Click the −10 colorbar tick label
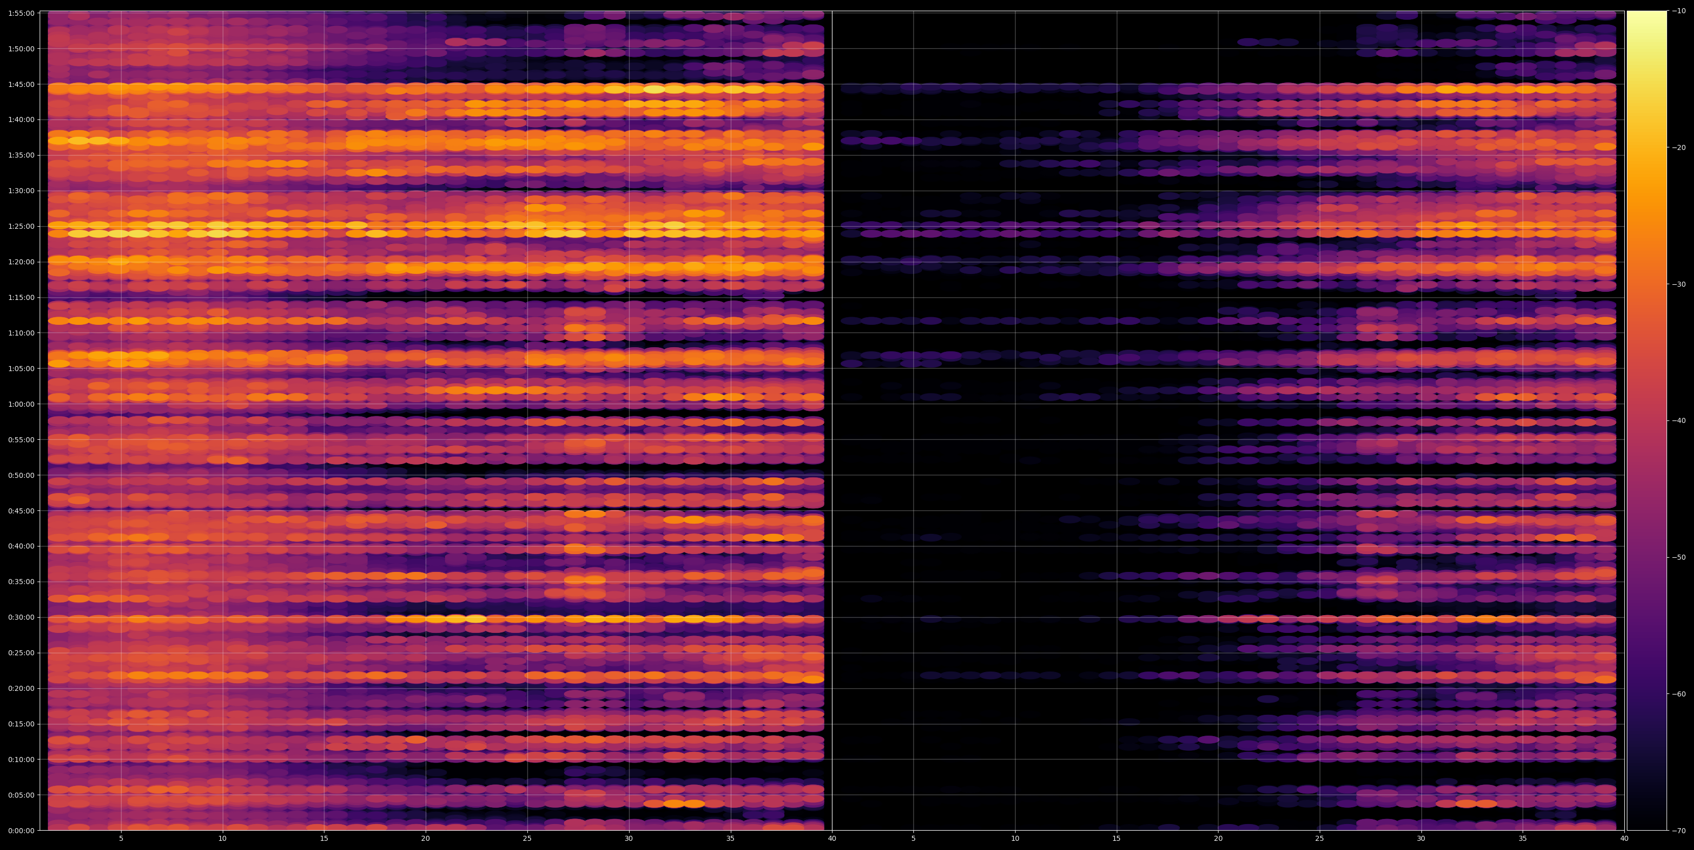 [x=1680, y=11]
